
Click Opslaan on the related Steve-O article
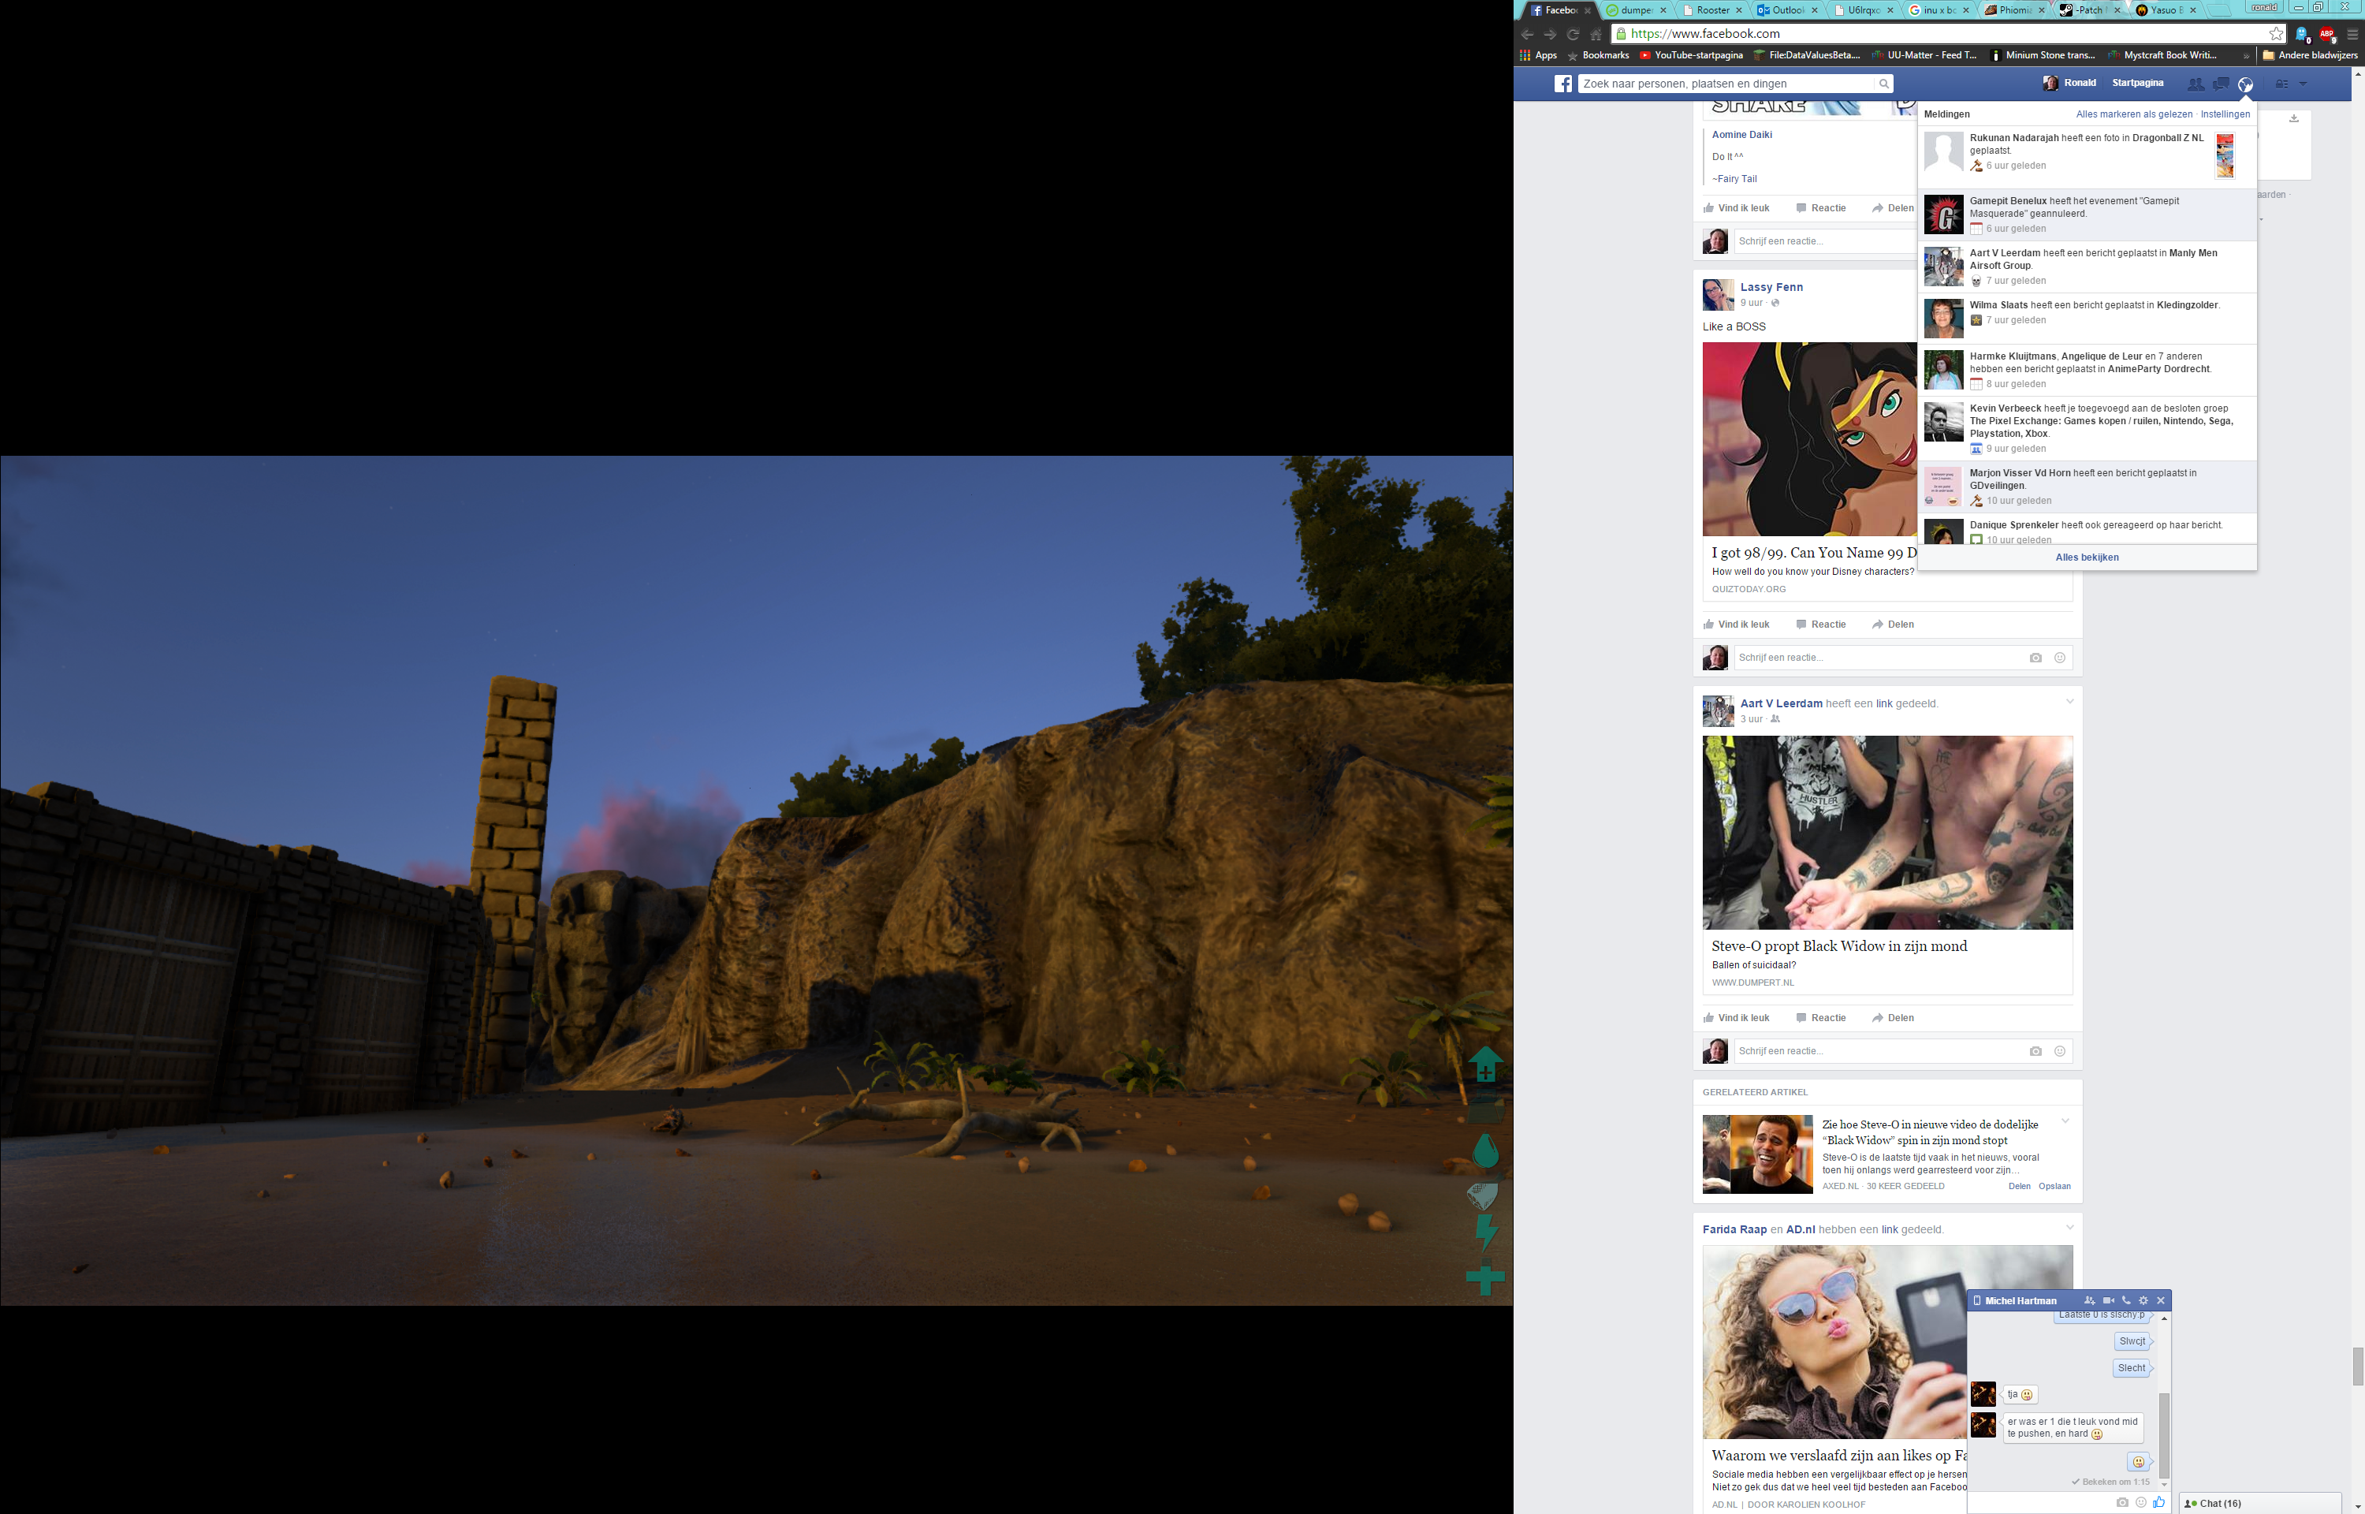click(2054, 1186)
